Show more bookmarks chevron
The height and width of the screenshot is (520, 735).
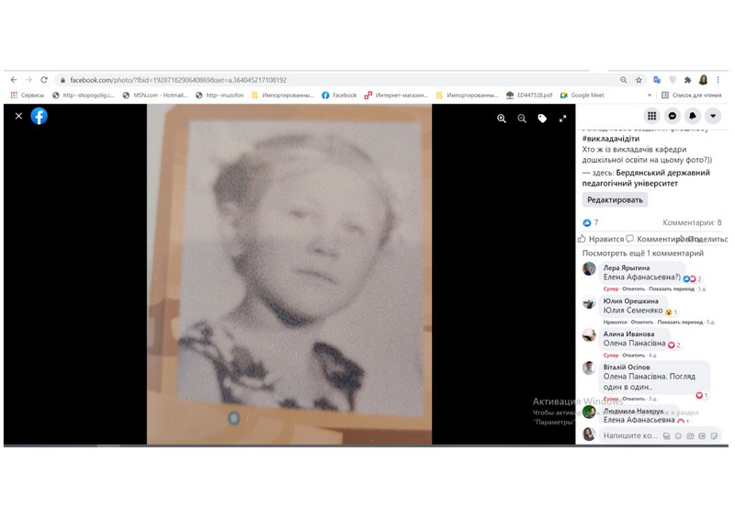click(x=650, y=96)
